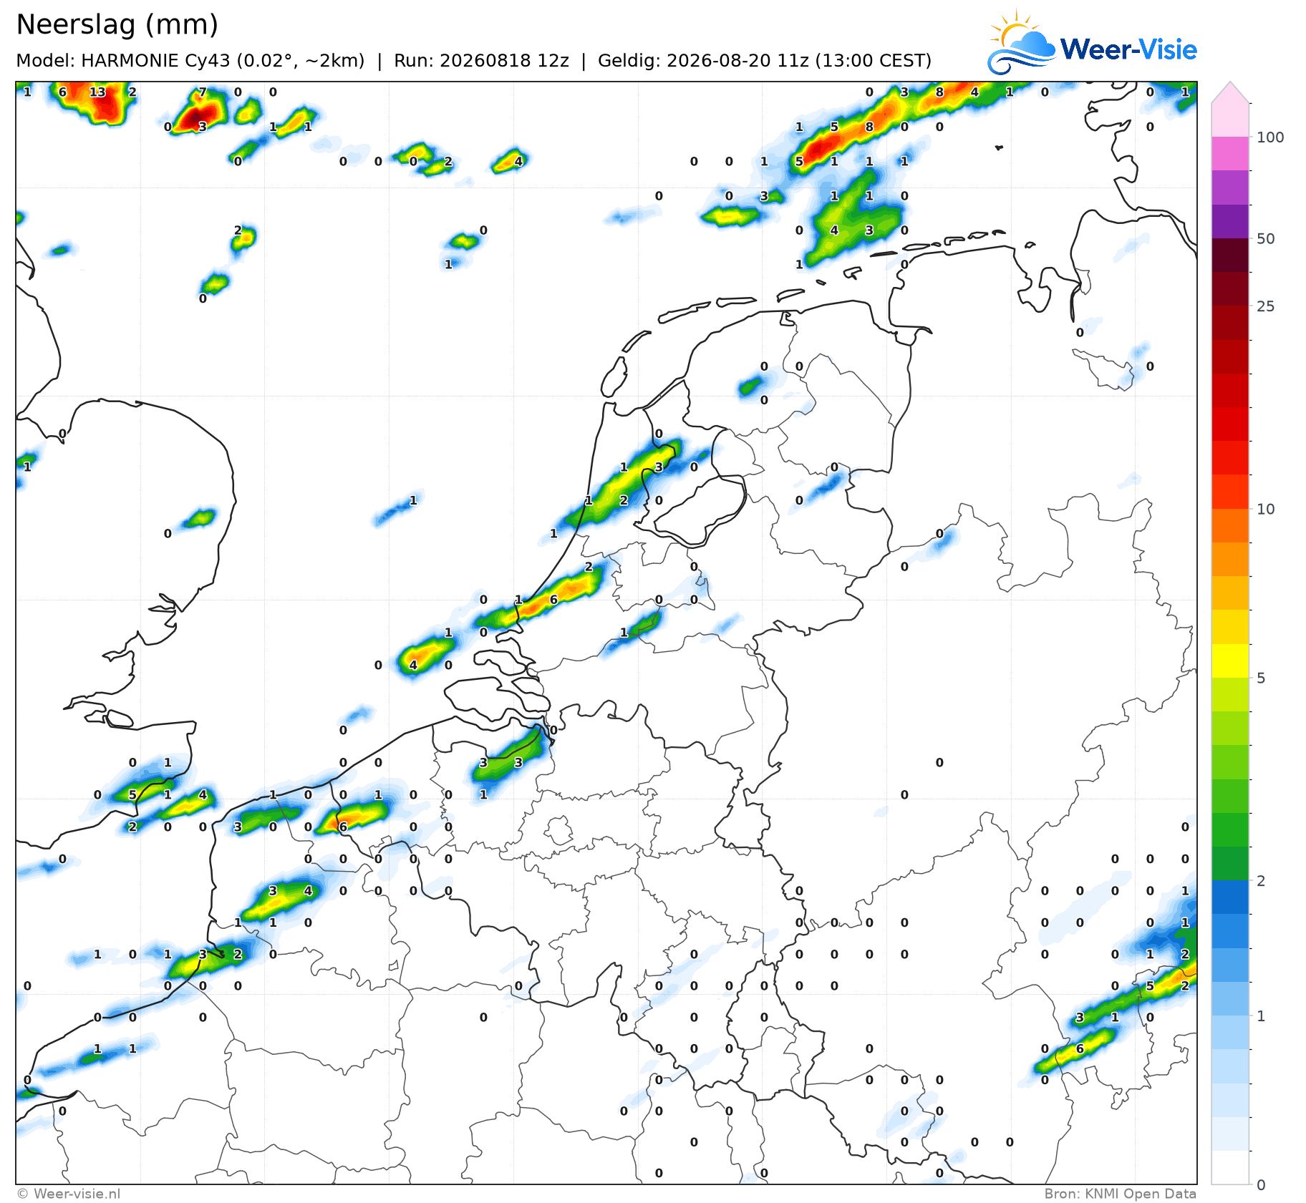Click the model run info subtitle
The height and width of the screenshot is (1203, 1306).
473,61
